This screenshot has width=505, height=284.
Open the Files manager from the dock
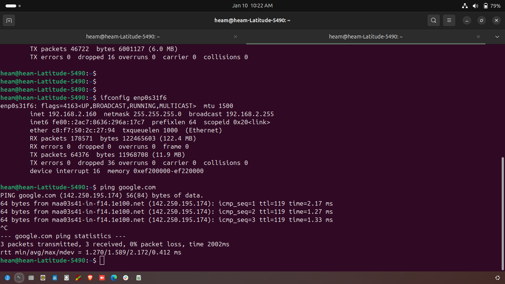tap(31, 278)
